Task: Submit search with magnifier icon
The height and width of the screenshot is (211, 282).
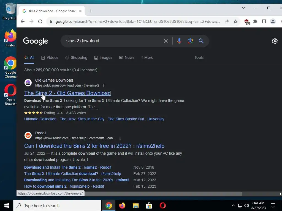Action: [201, 41]
